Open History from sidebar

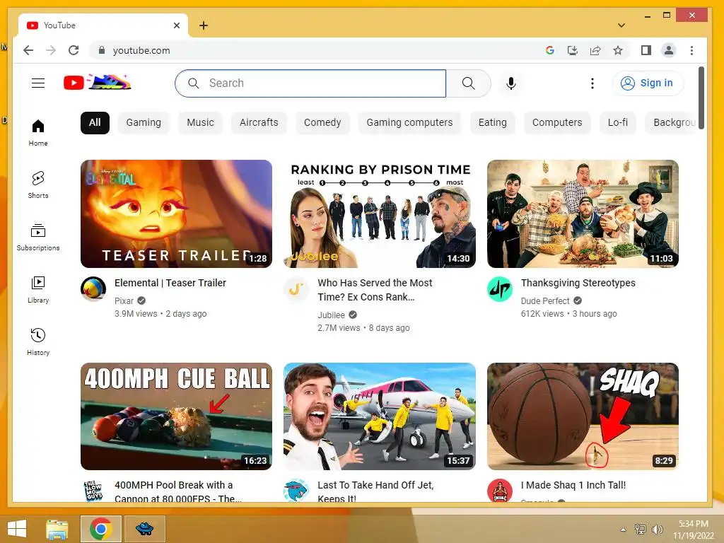coord(38,341)
